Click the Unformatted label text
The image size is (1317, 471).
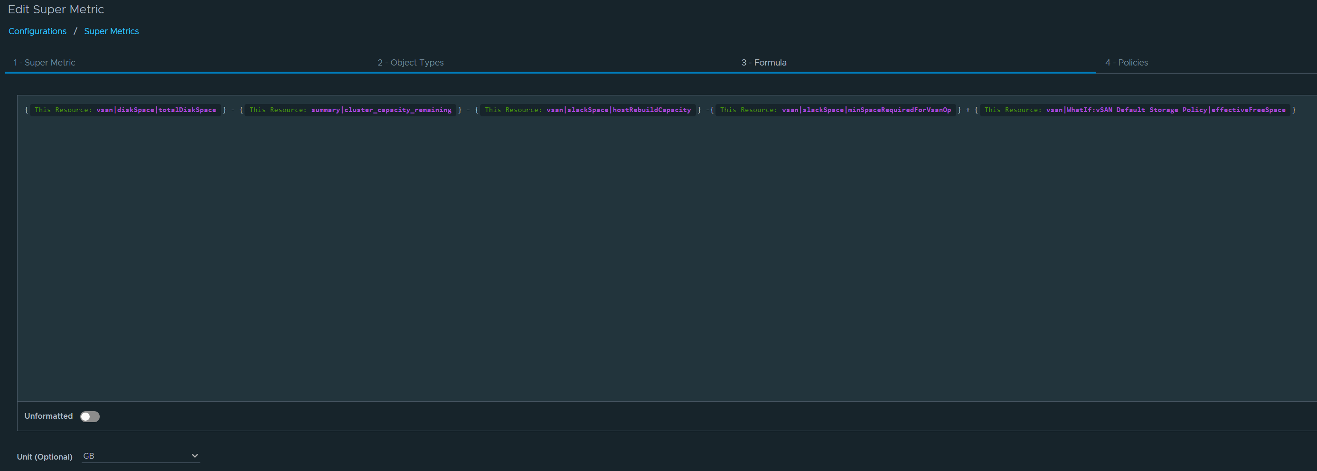[48, 416]
